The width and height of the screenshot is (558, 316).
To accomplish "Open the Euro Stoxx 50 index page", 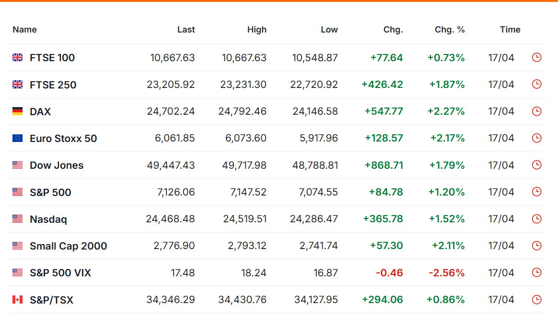I will [x=63, y=139].
